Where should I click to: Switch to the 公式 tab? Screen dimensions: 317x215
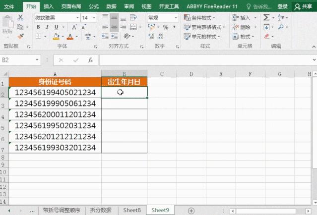point(94,6)
